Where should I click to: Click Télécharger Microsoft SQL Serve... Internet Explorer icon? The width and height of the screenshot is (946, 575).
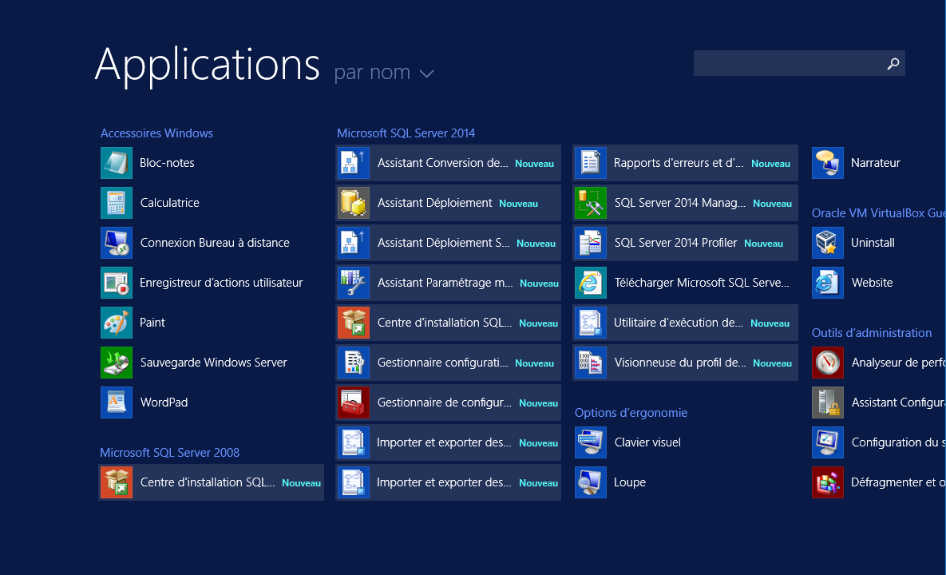(x=591, y=283)
